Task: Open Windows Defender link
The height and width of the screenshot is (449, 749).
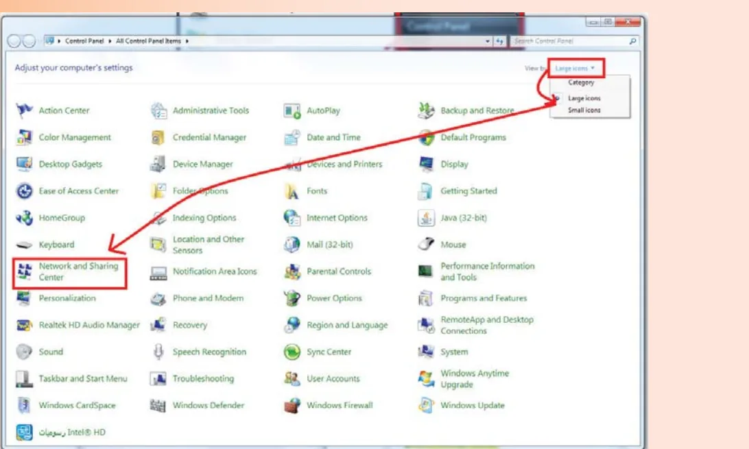Action: (209, 406)
